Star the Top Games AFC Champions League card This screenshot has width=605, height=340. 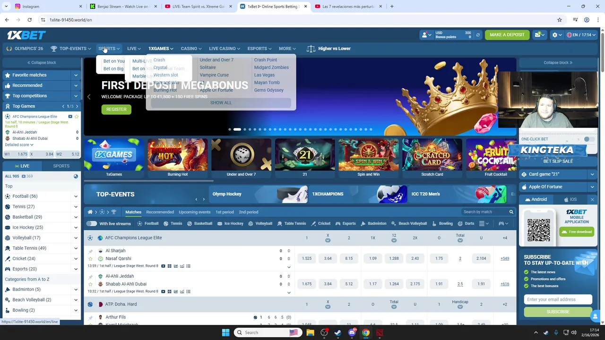(77, 117)
